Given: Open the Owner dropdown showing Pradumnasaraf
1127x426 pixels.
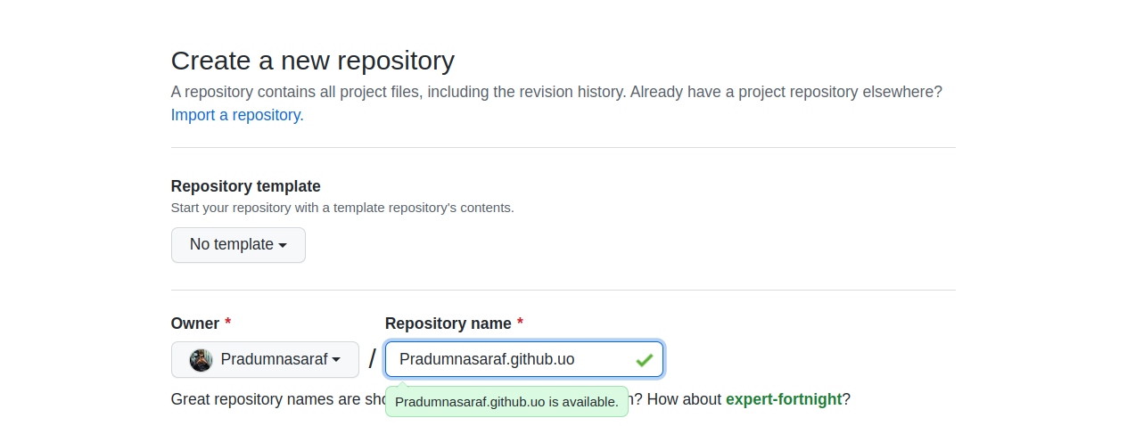Looking at the screenshot, I should pyautogui.click(x=265, y=360).
